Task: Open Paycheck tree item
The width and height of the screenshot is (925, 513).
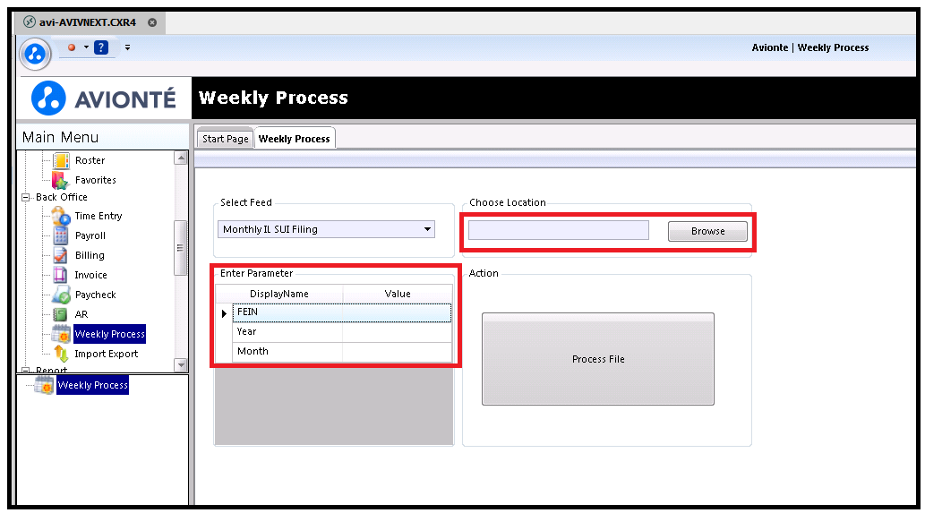Action: pos(96,295)
